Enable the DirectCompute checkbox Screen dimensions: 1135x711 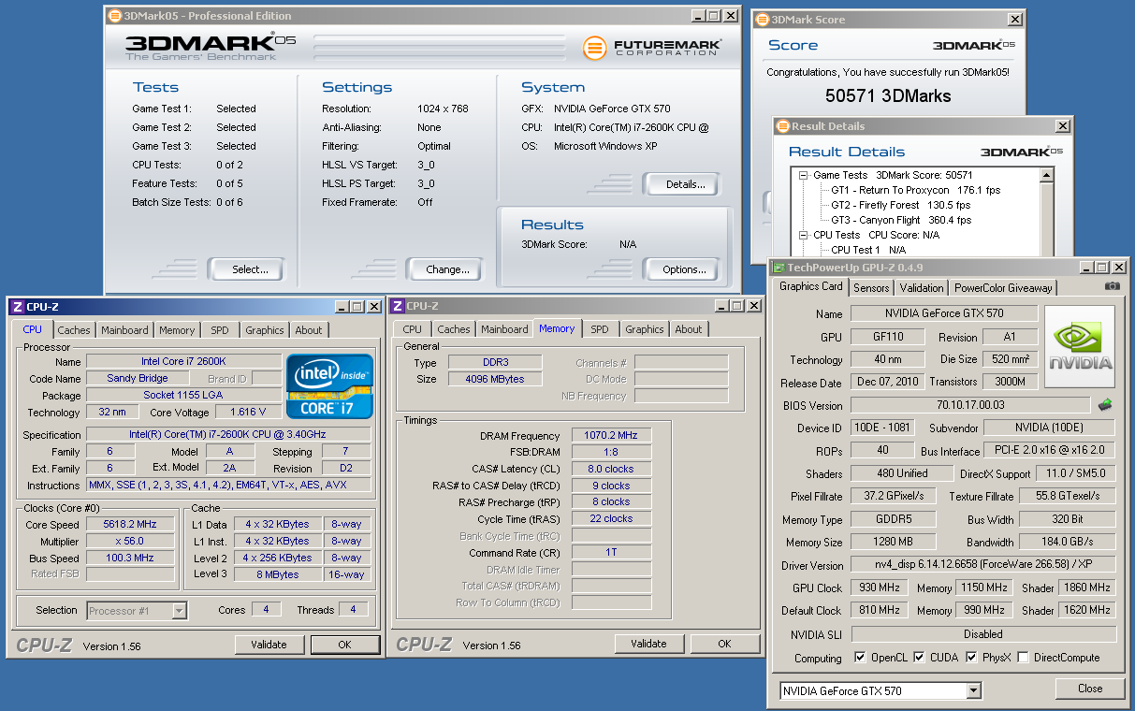(1023, 658)
